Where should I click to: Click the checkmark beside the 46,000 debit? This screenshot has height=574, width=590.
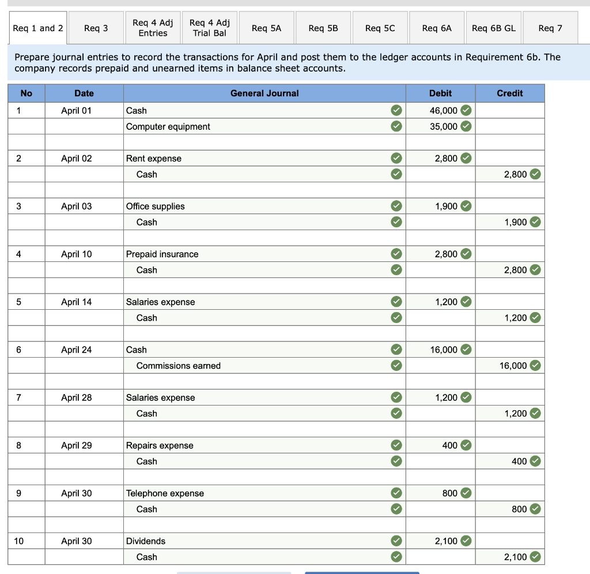(466, 110)
